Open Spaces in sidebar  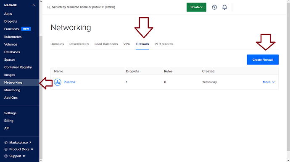(x=10, y=59)
